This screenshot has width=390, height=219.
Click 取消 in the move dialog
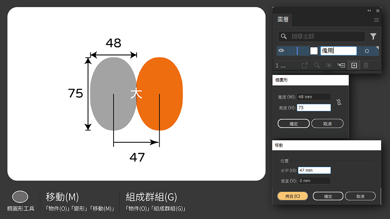[360, 196]
